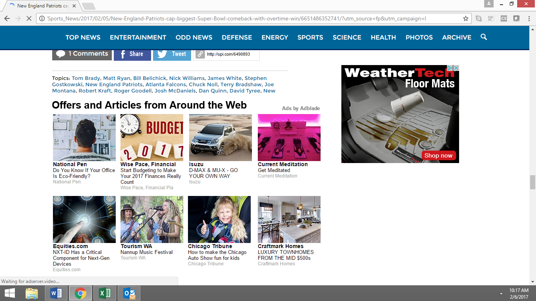Open PHOTOS section
This screenshot has height=301, width=536.
[419, 38]
